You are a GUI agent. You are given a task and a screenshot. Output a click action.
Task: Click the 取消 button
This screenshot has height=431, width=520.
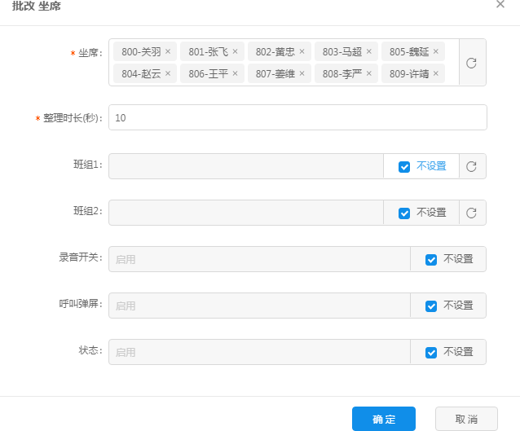click(466, 419)
